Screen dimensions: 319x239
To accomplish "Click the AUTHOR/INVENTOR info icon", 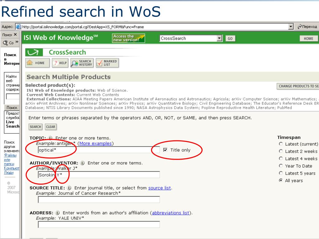I will click(x=82, y=163).
